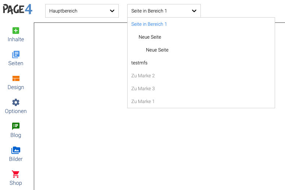Viewport: 285px width, 190px height.
Task: Select the orange Design layout icon
Action: click(x=16, y=78)
